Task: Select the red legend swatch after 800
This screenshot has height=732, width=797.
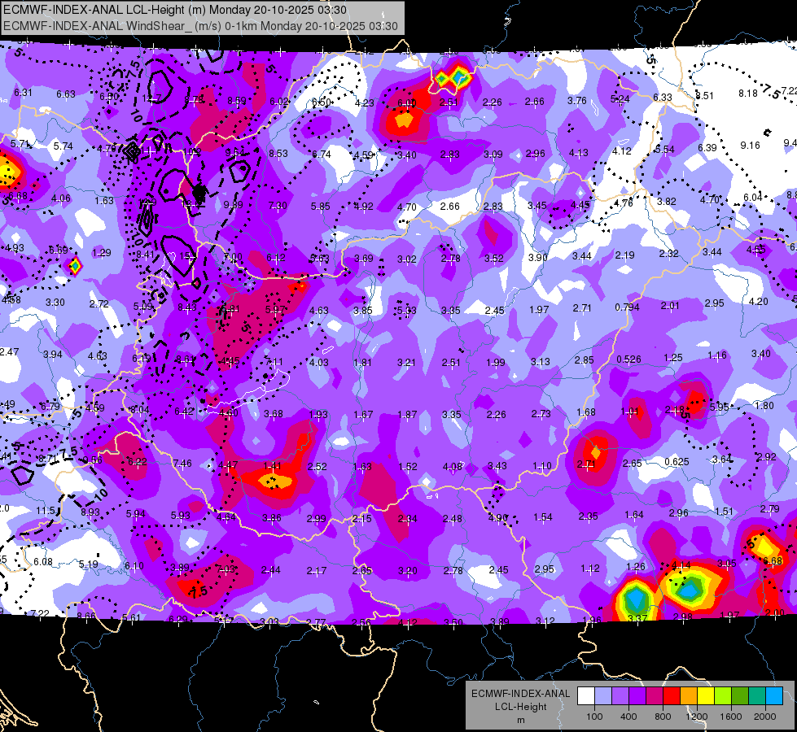Action: tap(672, 696)
